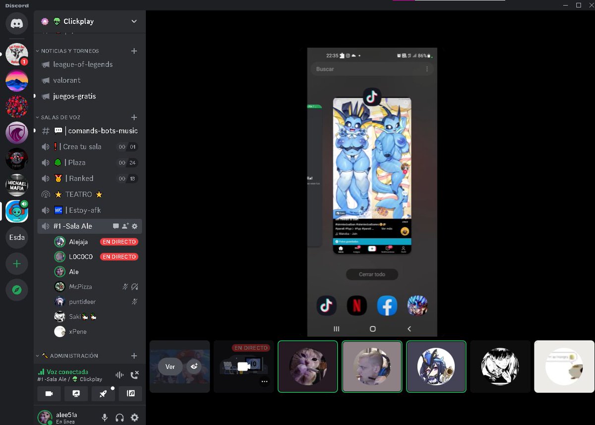Select the cat avatar participant tile
The height and width of the screenshot is (425, 595).
point(308,366)
